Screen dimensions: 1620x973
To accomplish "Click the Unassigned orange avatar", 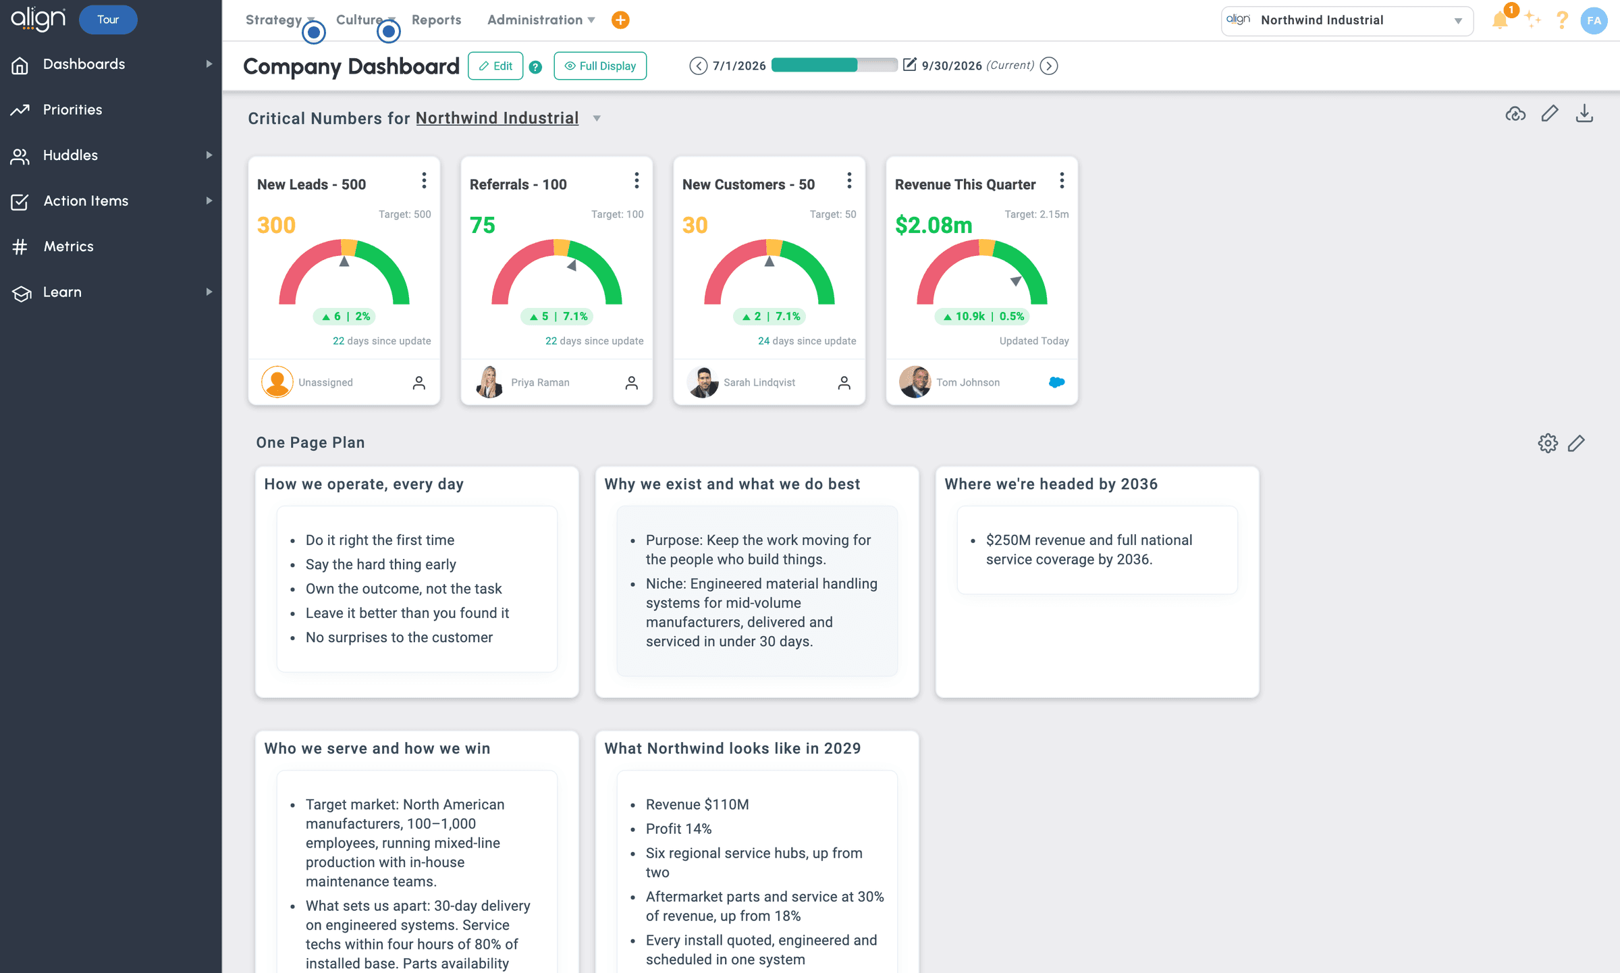I will [277, 382].
